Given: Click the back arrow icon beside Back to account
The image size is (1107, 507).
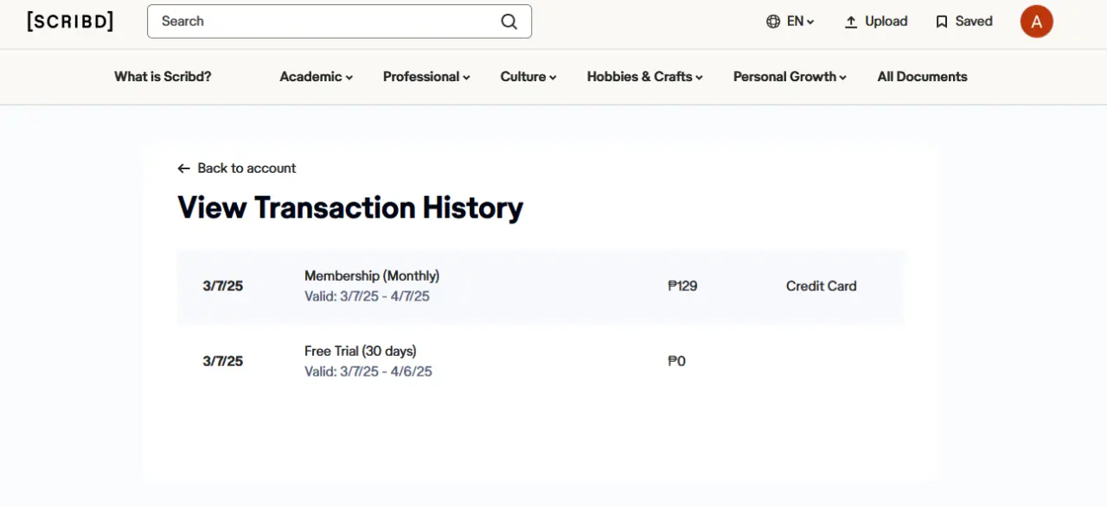Looking at the screenshot, I should pos(183,168).
